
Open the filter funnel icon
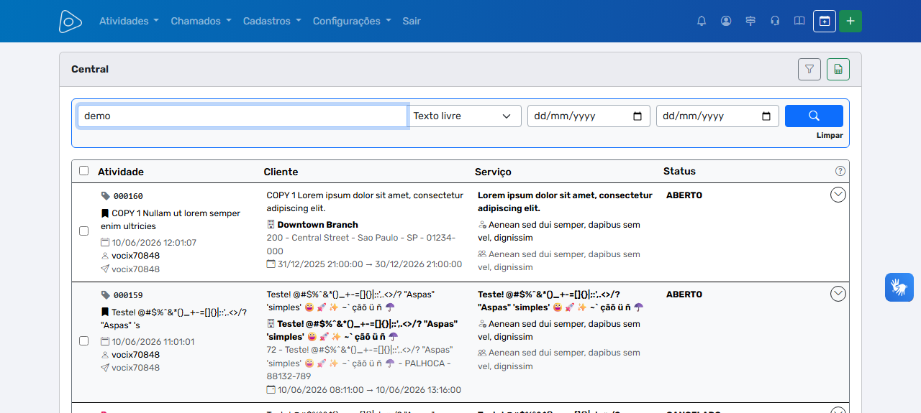(x=809, y=69)
